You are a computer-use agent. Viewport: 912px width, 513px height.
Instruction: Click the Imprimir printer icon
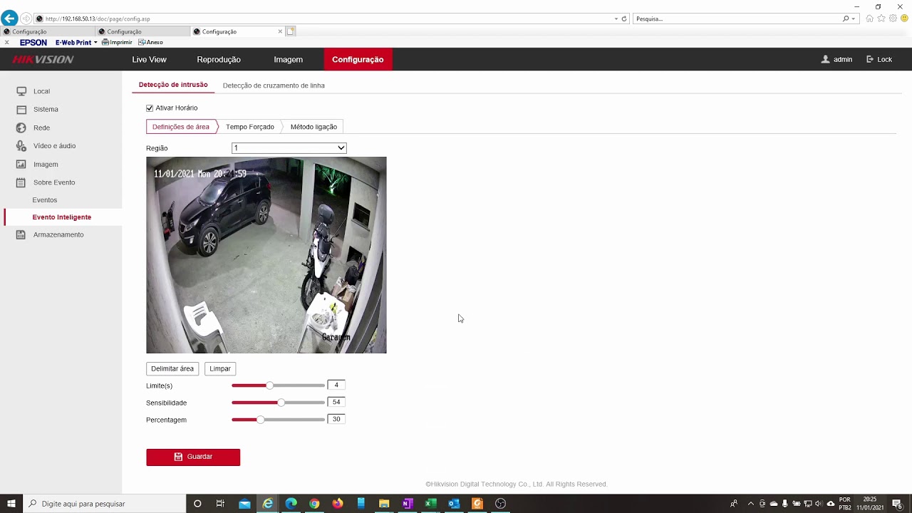[x=105, y=43]
